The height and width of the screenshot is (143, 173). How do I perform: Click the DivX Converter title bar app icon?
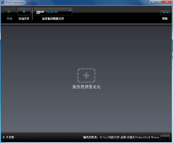coord(3,2)
